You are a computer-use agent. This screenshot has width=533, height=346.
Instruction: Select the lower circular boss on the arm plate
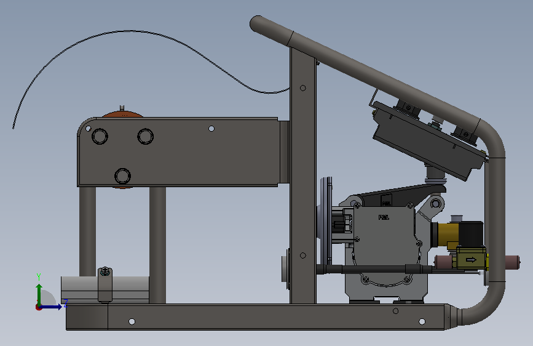(x=122, y=176)
